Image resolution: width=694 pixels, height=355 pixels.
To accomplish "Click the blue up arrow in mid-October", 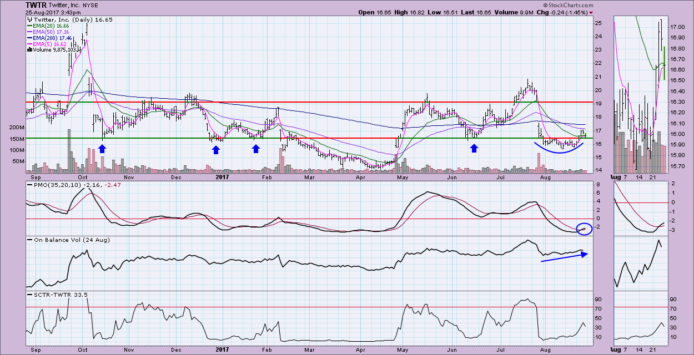I will click(x=102, y=148).
